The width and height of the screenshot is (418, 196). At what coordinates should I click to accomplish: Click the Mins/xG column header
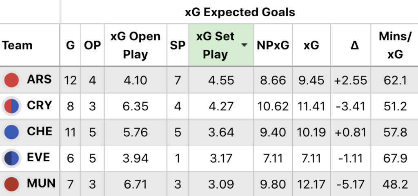394,45
